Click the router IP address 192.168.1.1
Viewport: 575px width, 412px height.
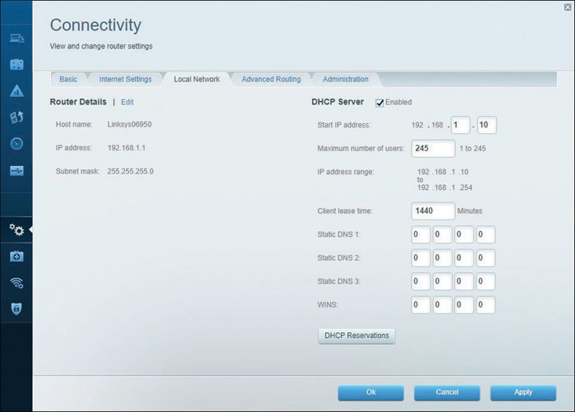pos(126,148)
